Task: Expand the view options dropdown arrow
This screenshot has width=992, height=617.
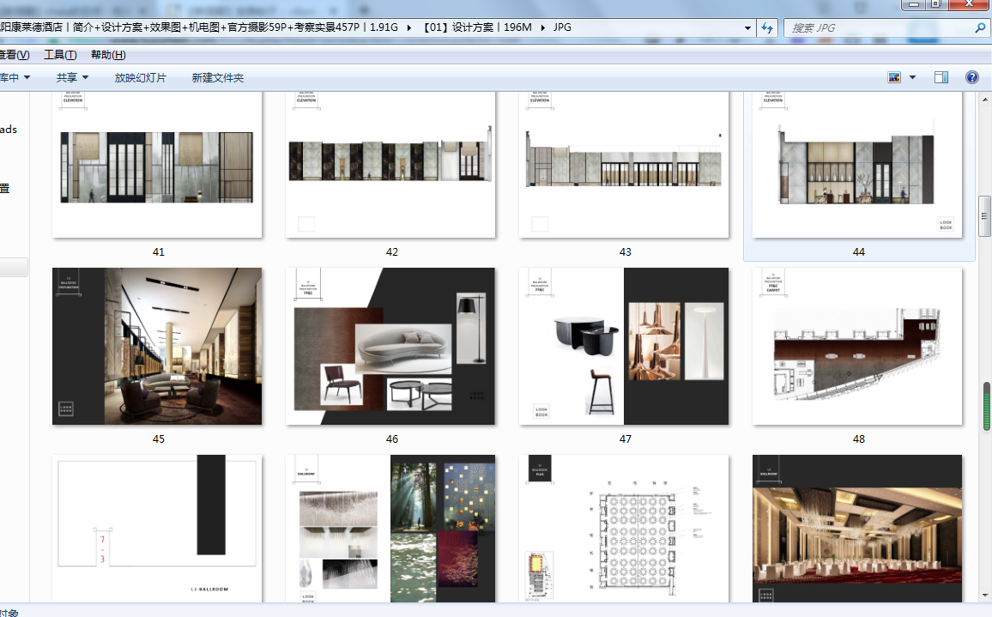Action: [x=912, y=77]
